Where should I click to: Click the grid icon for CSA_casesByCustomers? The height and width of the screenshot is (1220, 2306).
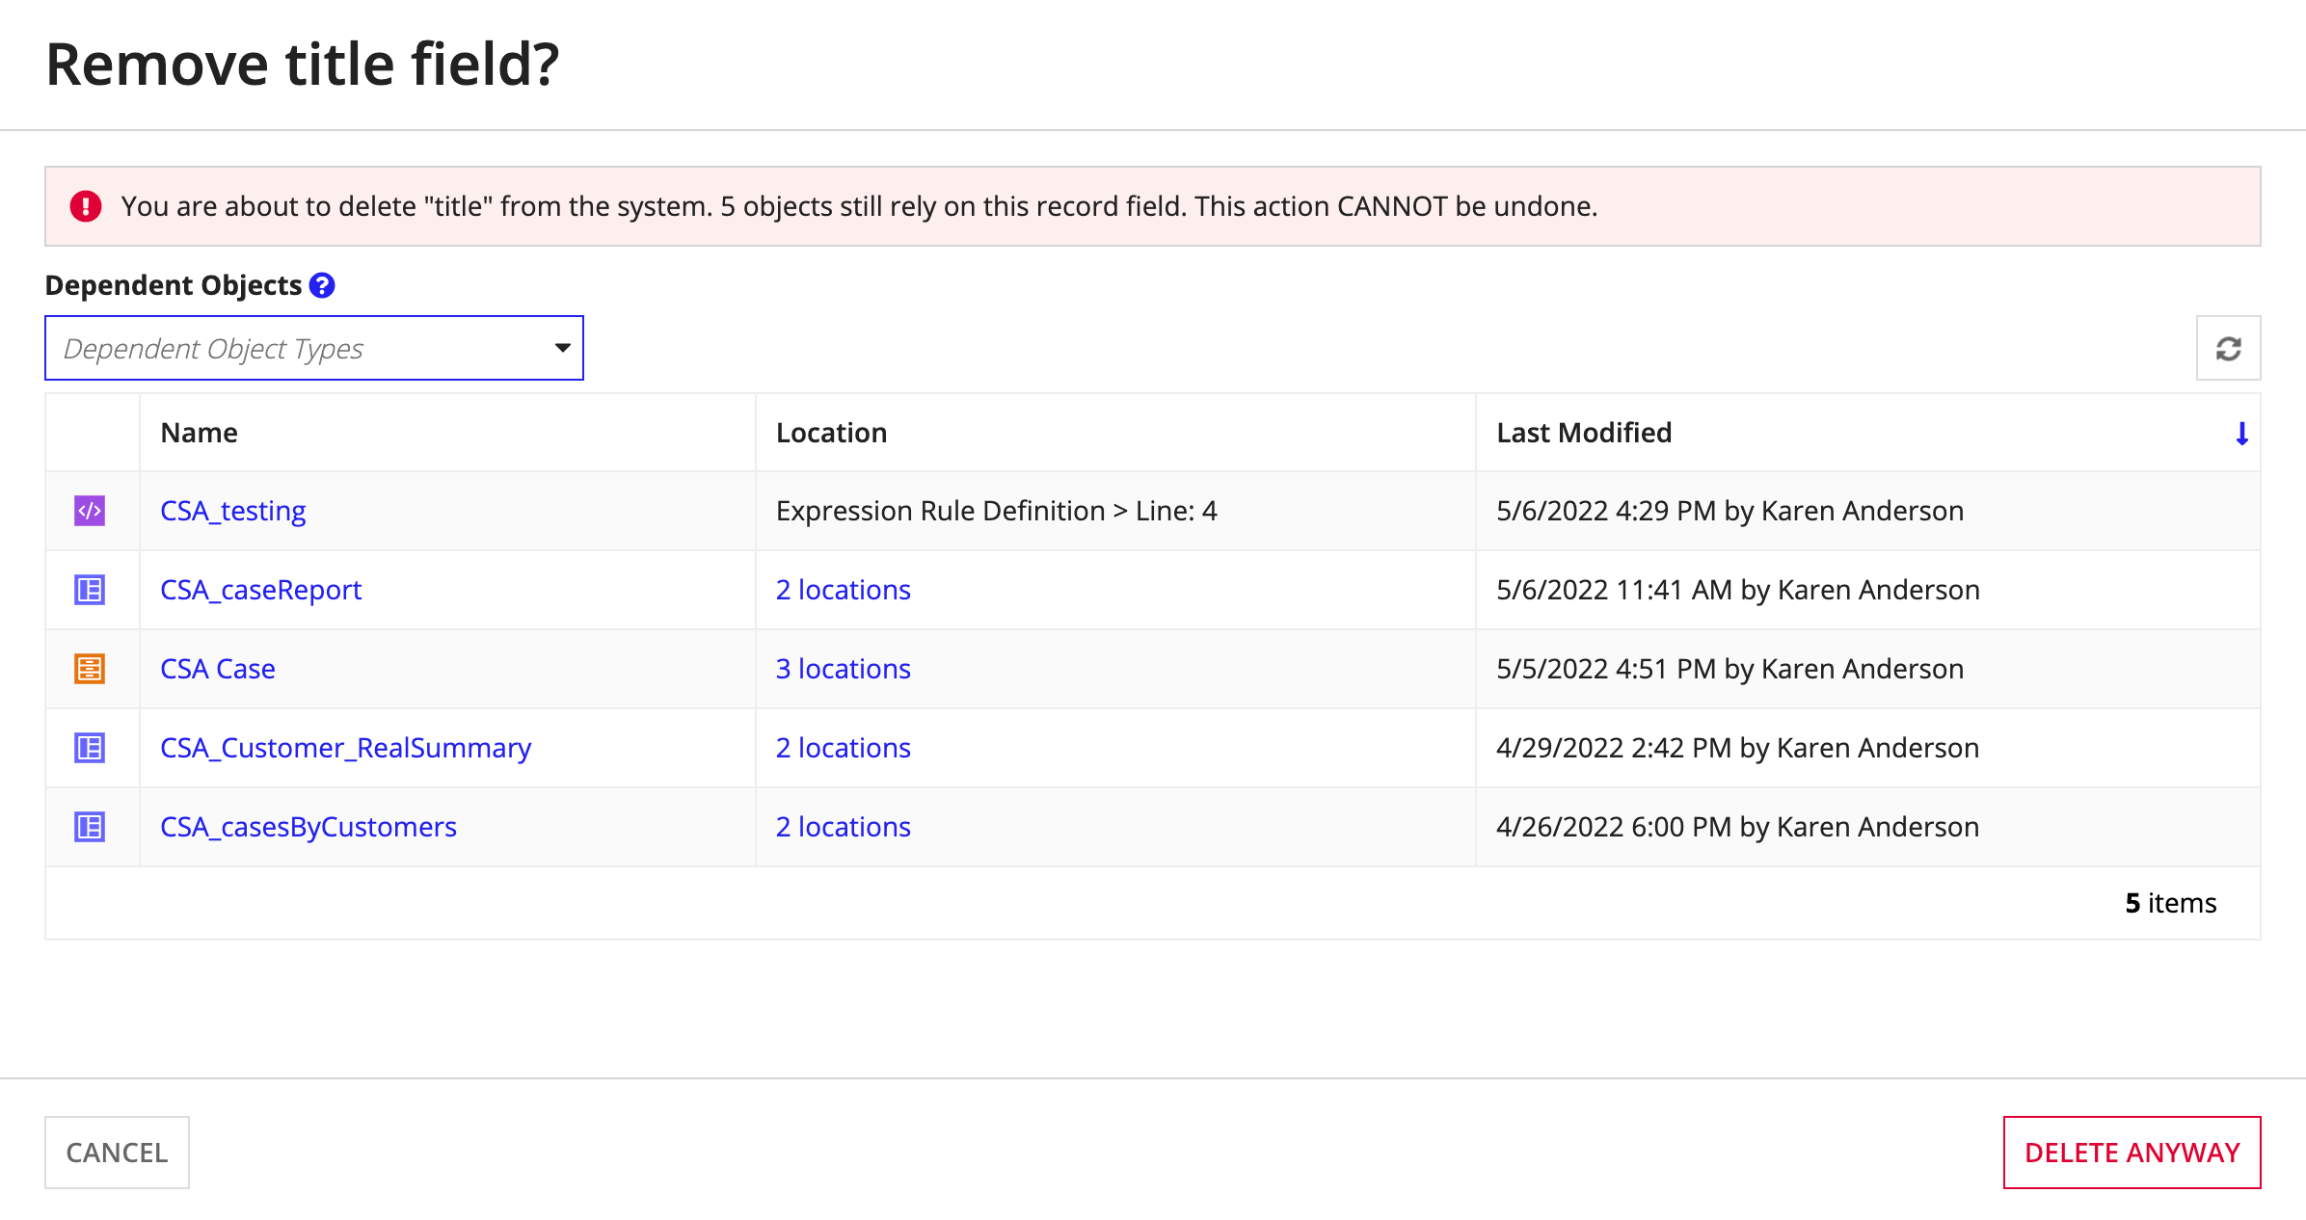pyautogui.click(x=92, y=827)
